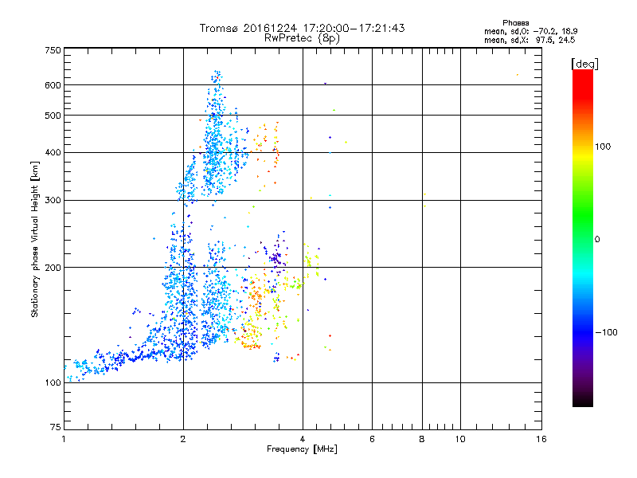Click the y-axis tick label '300'
The width and height of the screenshot is (637, 478).
[x=53, y=201]
